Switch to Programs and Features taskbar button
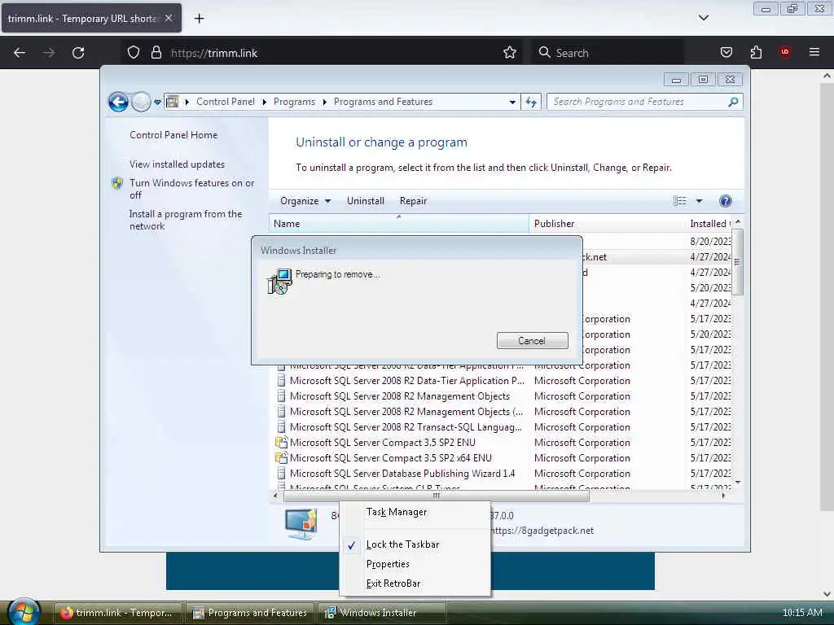This screenshot has width=834, height=625. tap(250, 613)
